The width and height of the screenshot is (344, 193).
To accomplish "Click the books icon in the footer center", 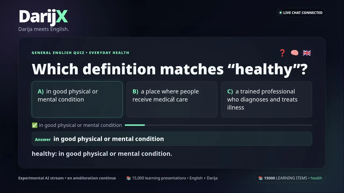I will click(128, 178).
